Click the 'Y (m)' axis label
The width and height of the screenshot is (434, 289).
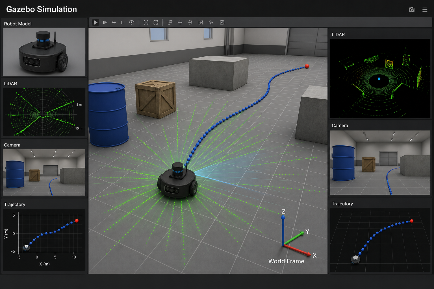pyautogui.click(x=6, y=234)
